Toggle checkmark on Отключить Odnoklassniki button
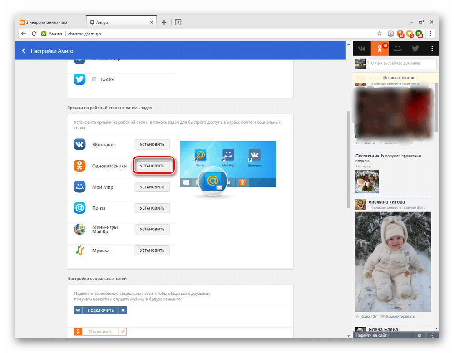The image size is (454, 353). click(123, 332)
